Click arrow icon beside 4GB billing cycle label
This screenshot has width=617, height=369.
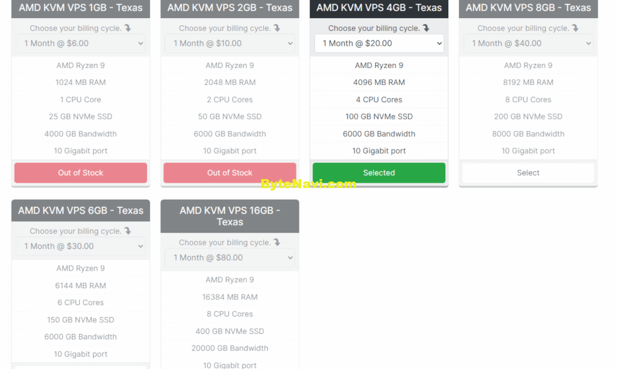(x=426, y=28)
